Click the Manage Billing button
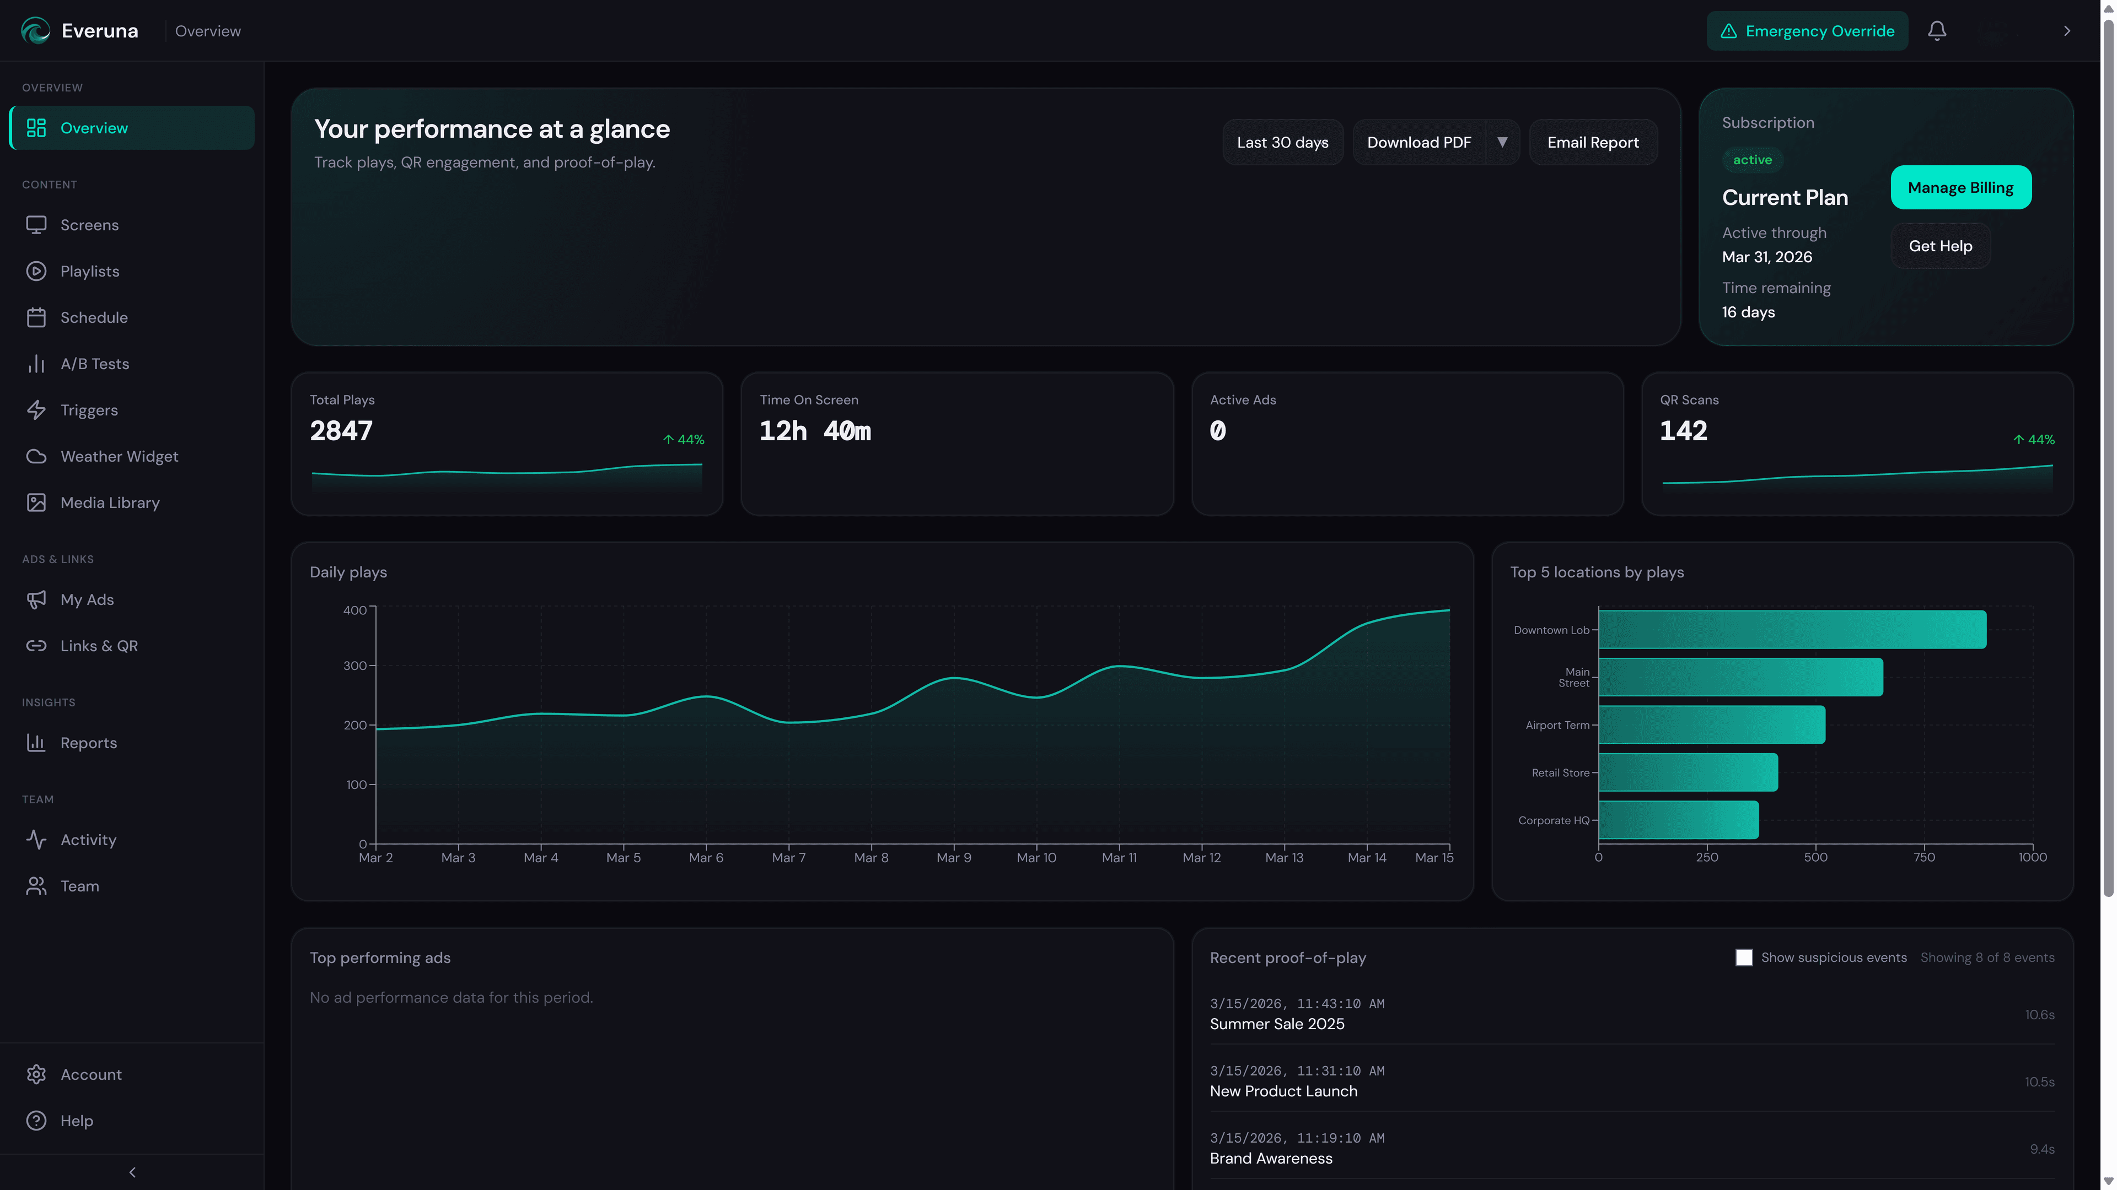The height and width of the screenshot is (1190, 2117). [x=1961, y=187]
